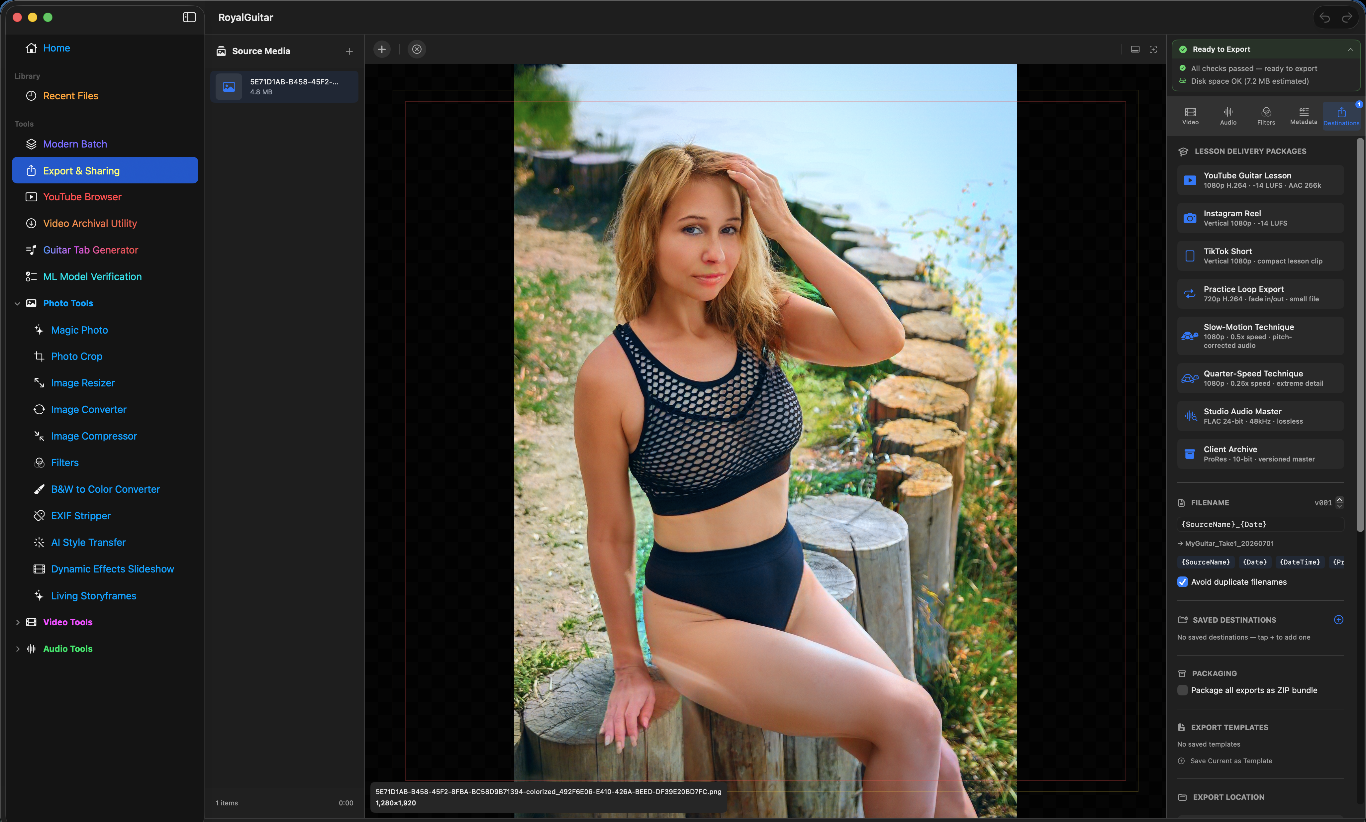The width and height of the screenshot is (1366, 822).
Task: Toggle the sidebar panel icon
Action: [x=189, y=17]
